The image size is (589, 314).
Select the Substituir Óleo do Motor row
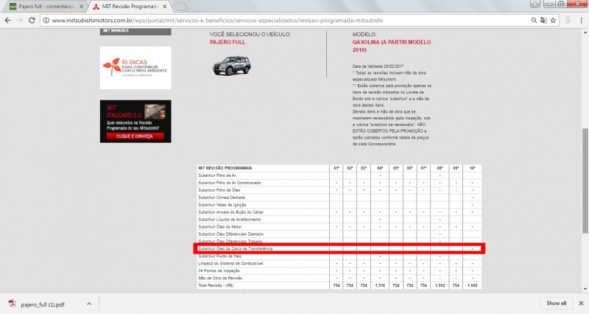click(x=339, y=227)
